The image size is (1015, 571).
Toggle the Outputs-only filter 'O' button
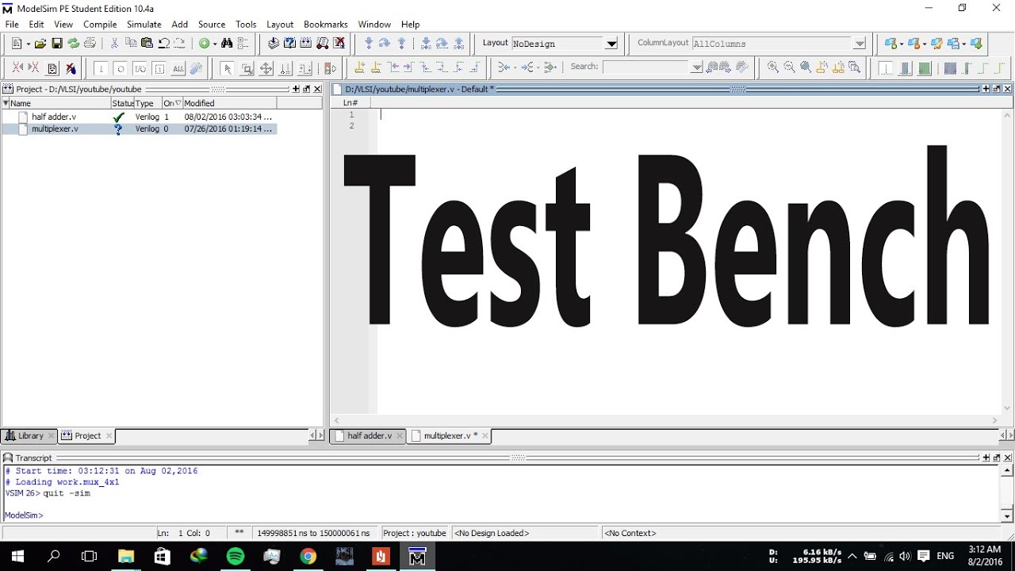pyautogui.click(x=120, y=68)
